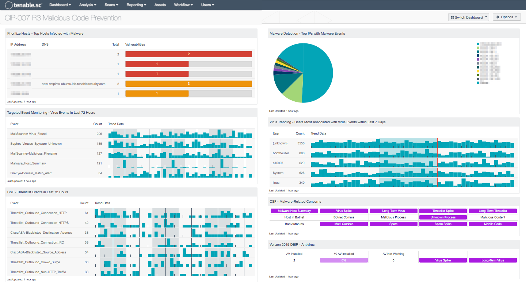Click Prioritize Hosts panel title
Screen dimensions: 526x299
point(45,34)
